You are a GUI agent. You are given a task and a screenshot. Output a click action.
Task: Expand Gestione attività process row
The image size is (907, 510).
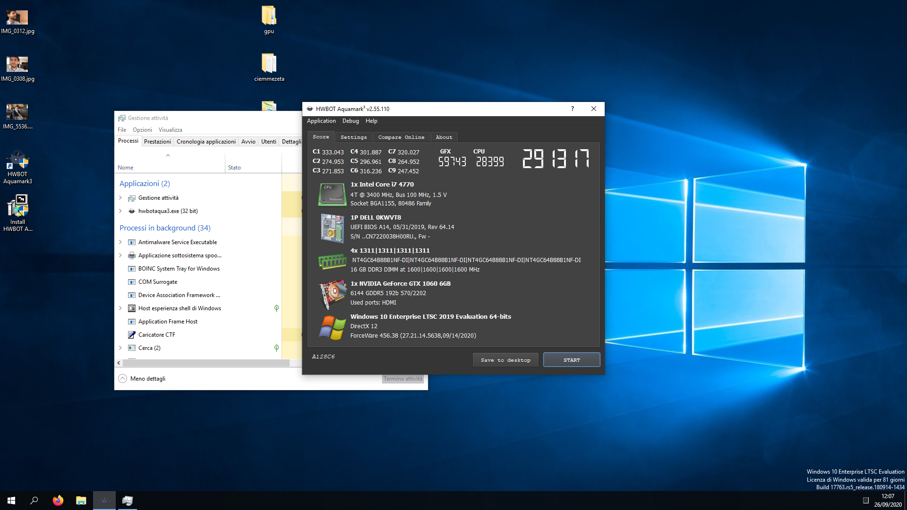click(120, 198)
